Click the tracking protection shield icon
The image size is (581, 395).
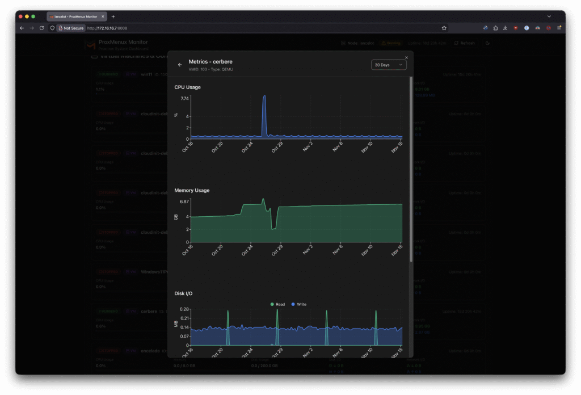(52, 28)
